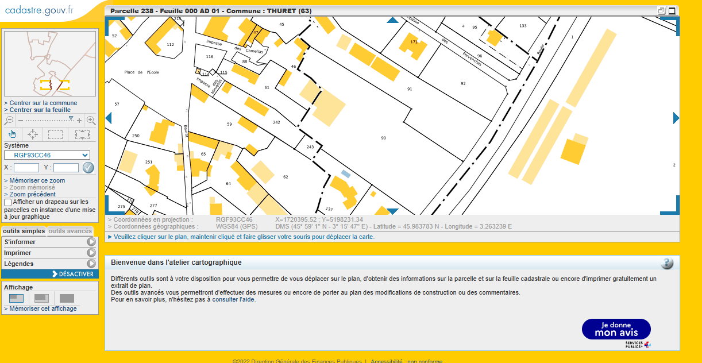Select the center-on-point crosshair tool
Viewport: 702px width, 363px height.
(33, 134)
